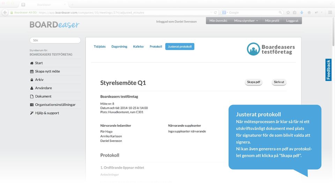This screenshot has width=335, height=183.
Task: Click the document icon beside Dokument
Action: 32,97
